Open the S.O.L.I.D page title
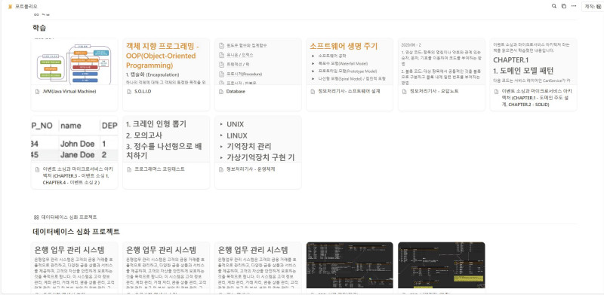604x295 pixels. pos(143,91)
